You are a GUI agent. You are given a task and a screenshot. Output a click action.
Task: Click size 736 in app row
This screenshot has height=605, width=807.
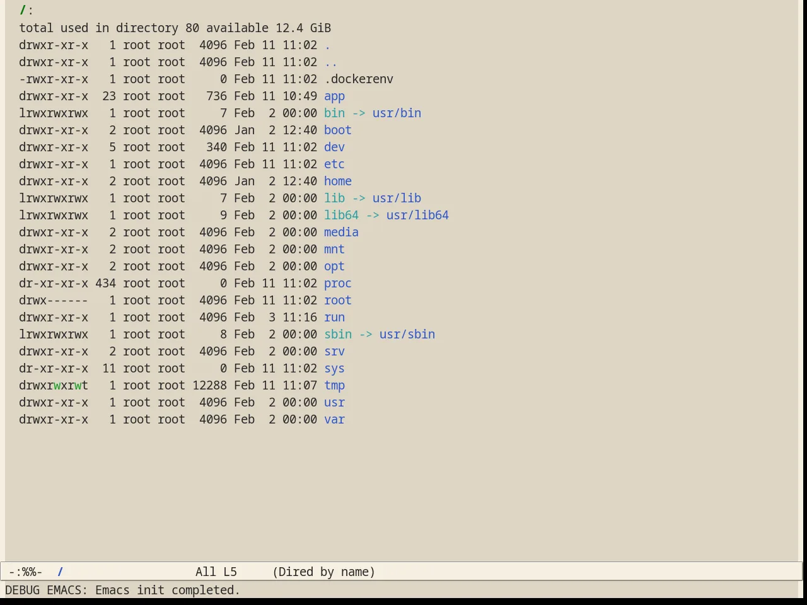click(x=216, y=96)
